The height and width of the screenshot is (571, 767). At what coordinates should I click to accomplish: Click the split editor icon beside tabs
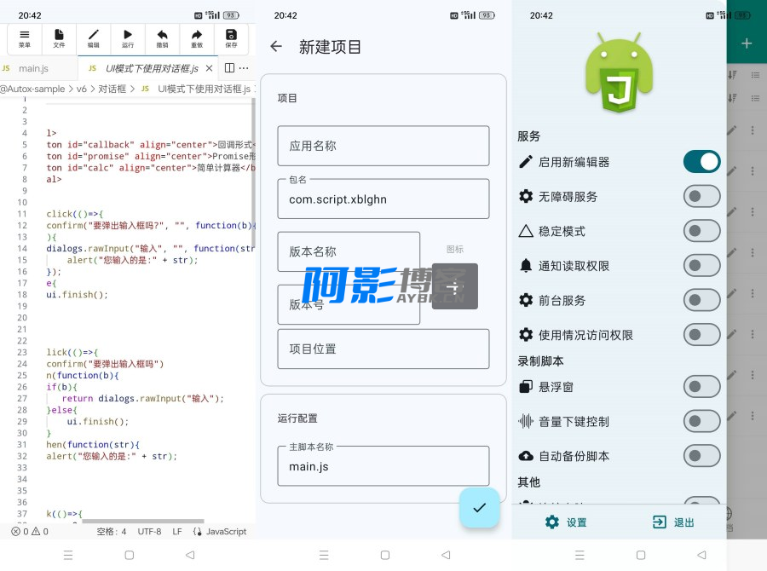[x=229, y=68]
